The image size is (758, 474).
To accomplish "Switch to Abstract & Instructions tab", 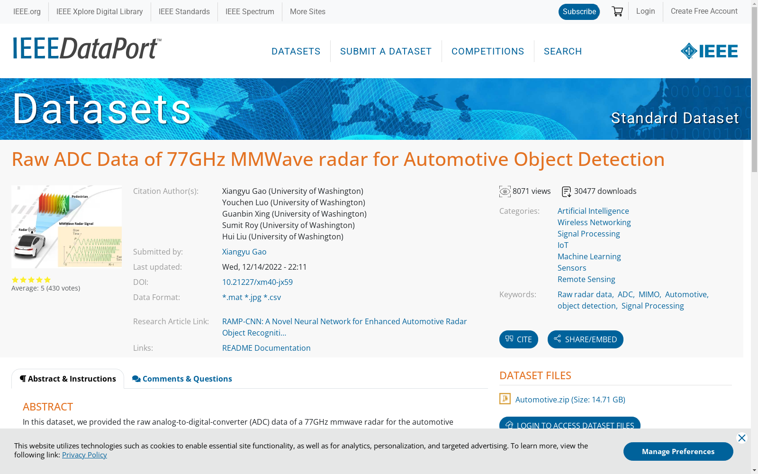I will (x=68, y=379).
